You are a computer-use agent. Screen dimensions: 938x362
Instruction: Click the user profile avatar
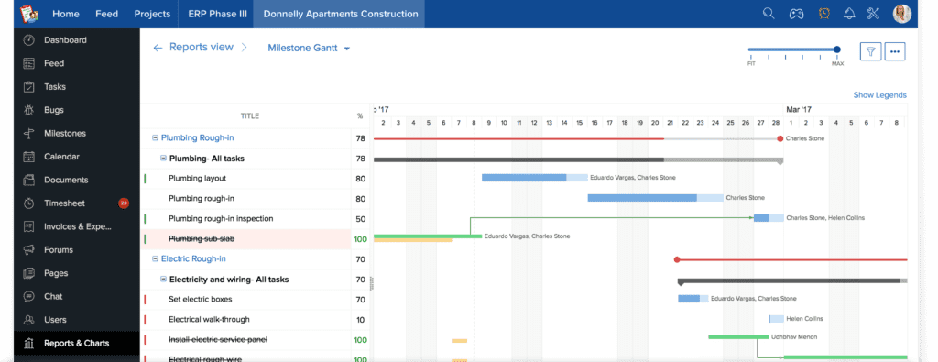(x=901, y=14)
